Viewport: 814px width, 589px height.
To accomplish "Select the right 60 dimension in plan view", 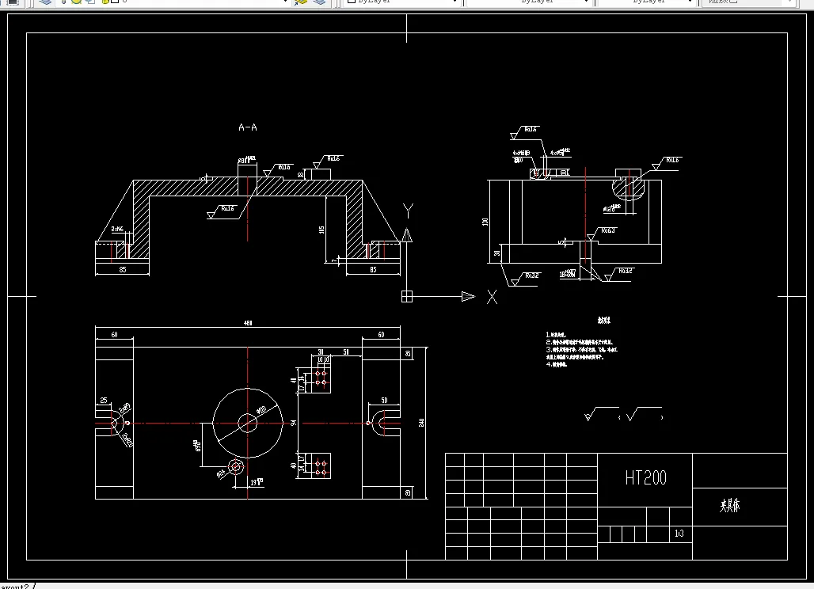I will click(x=381, y=335).
